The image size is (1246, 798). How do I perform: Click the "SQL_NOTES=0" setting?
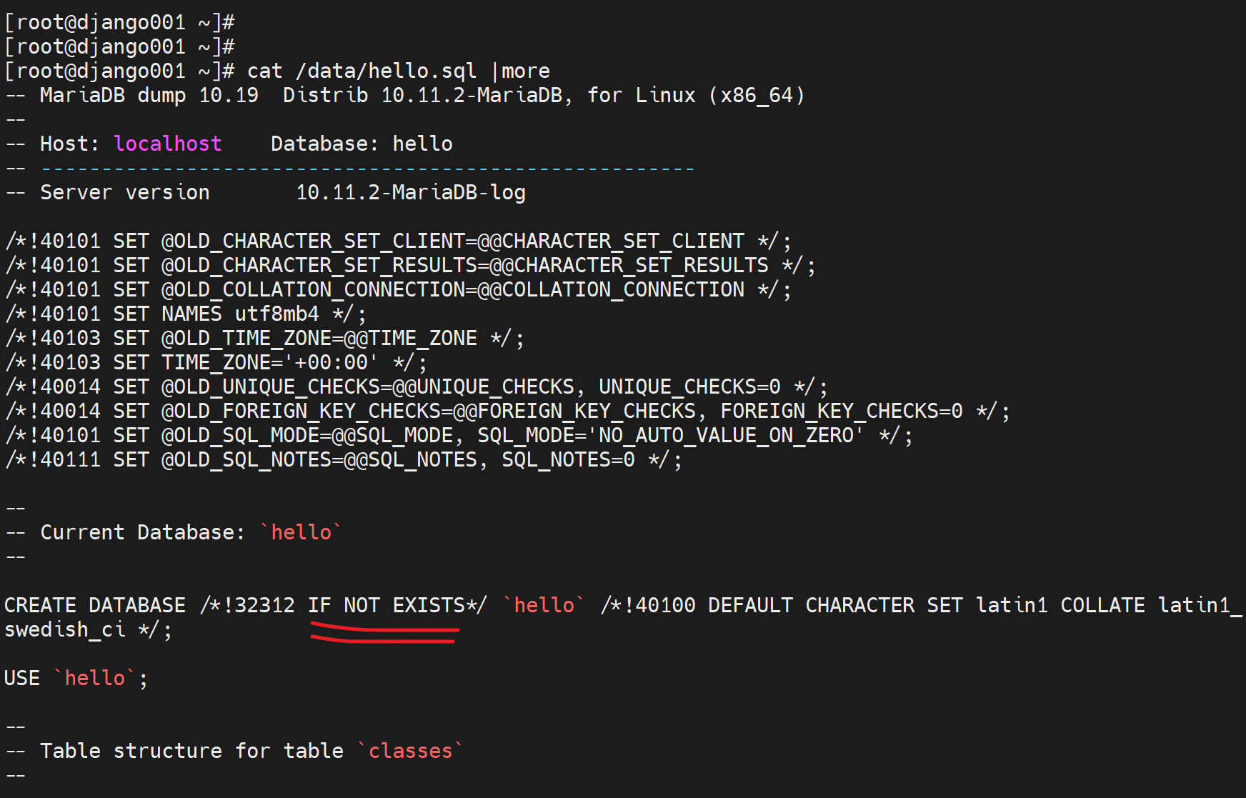pyautogui.click(x=568, y=459)
